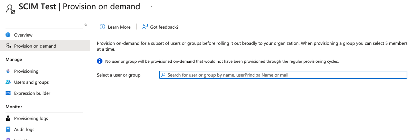Open the Expression builder

pyautogui.click(x=32, y=93)
